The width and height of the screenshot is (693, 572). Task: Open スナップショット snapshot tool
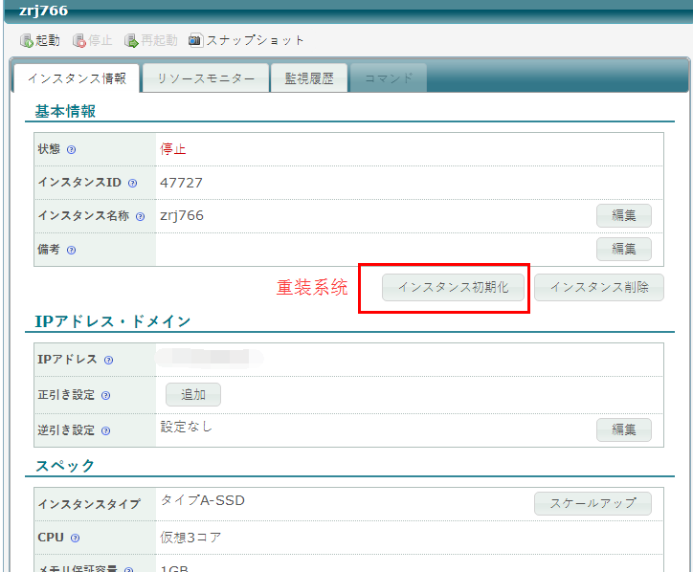(246, 40)
